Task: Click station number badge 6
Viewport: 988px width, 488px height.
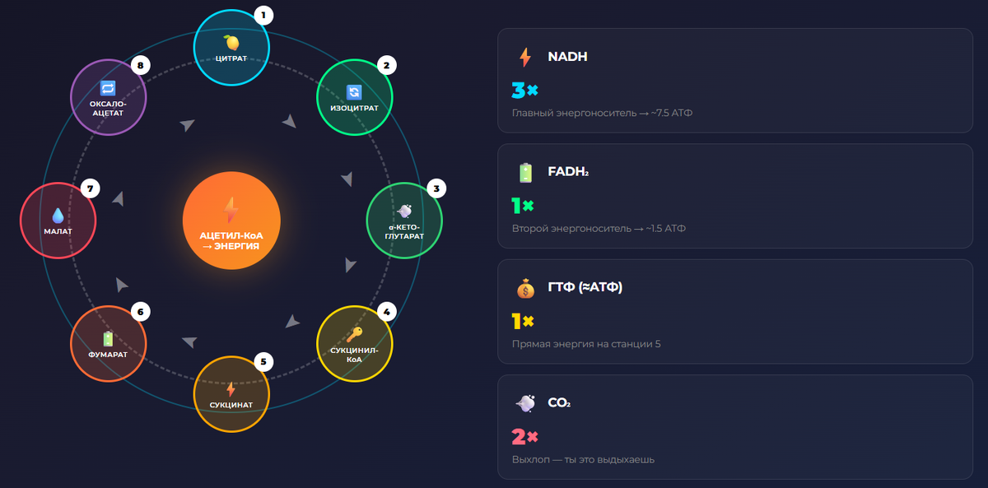Action: coord(140,312)
